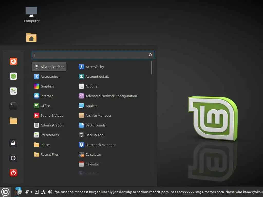Click the search magnifier icon

coord(151,55)
